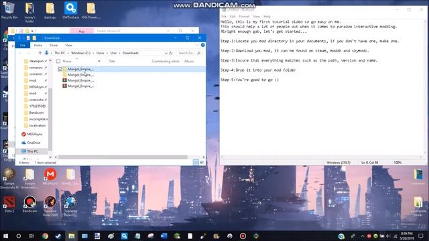
Task: Open the Home ribbon tab in Explorer
Action: pyautogui.click(x=38, y=45)
